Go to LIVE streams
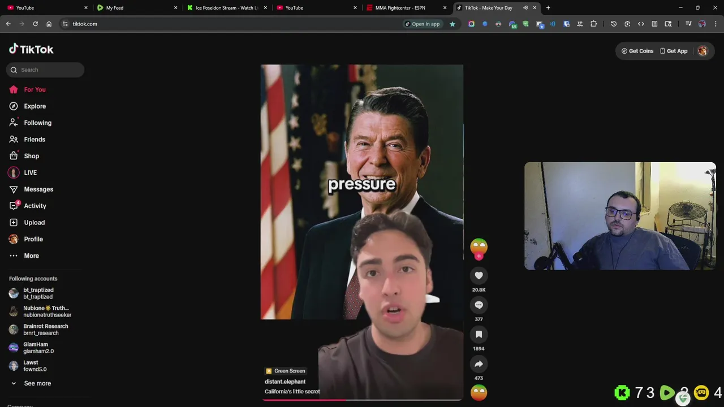The image size is (724, 407). [23, 172]
